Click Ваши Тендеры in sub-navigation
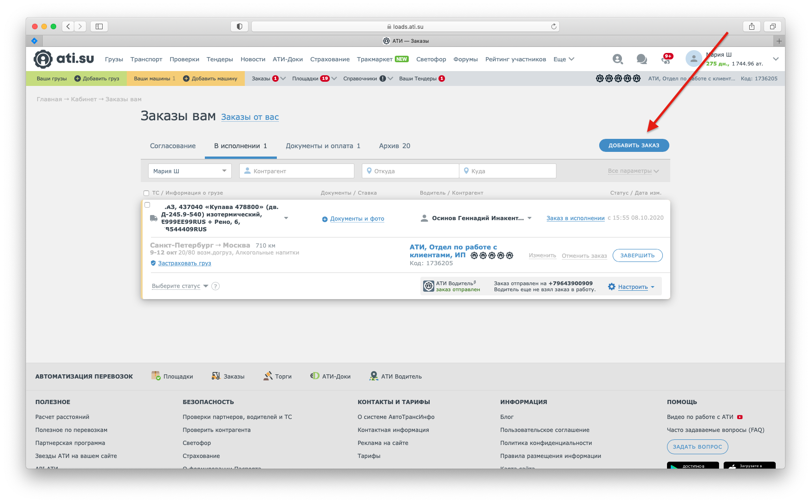This screenshot has width=811, height=503. [x=418, y=78]
